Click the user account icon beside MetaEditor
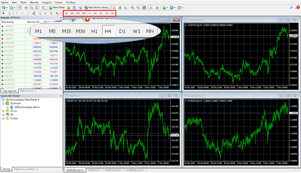Image resolution: width=301 pixels, height=173 pixels. coord(74,8)
